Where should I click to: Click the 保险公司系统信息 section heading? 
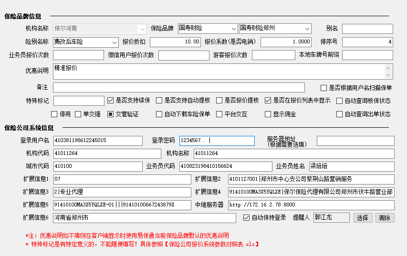point(29,128)
